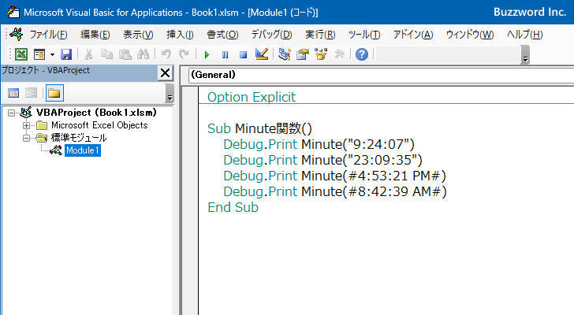This screenshot has height=315, width=574.
Task: Save Book1.xlsm with the floppy icon
Action: tap(66, 54)
